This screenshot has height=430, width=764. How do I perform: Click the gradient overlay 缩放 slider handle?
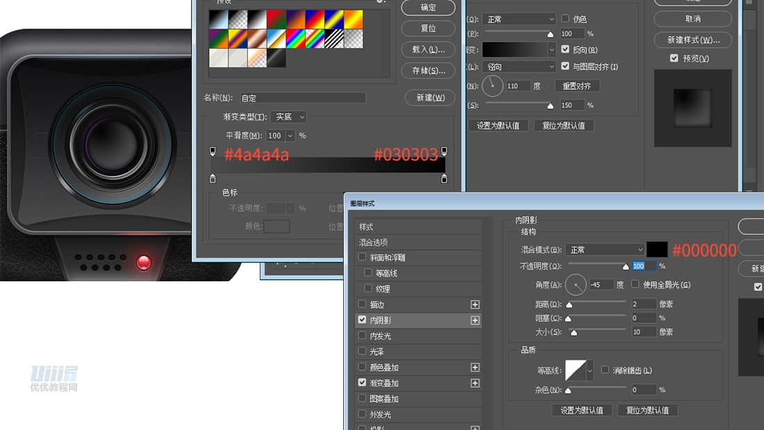pos(550,106)
